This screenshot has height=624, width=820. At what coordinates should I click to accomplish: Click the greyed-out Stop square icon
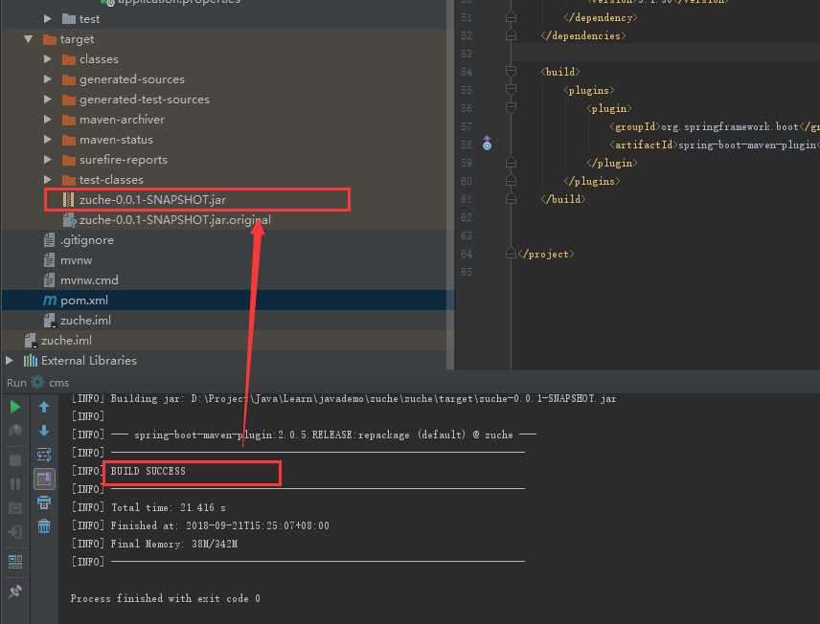pos(15,460)
